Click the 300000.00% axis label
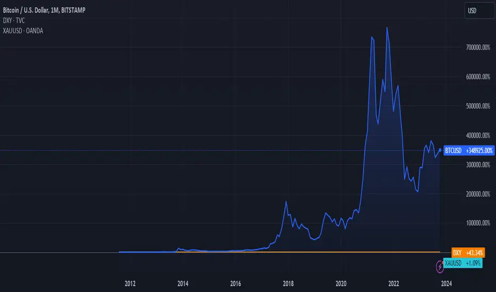The height and width of the screenshot is (292, 496). click(478, 165)
